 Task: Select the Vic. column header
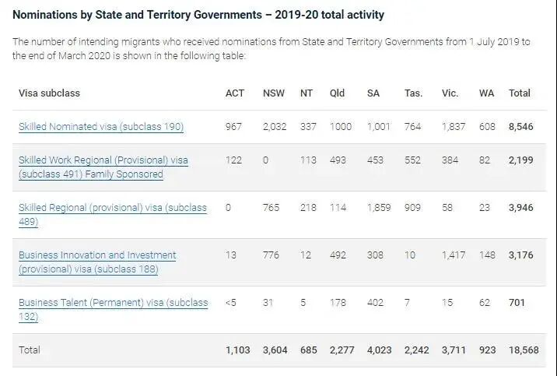click(x=450, y=93)
